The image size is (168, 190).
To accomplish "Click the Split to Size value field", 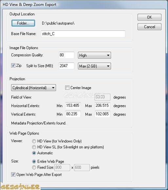I will tap(66, 66).
